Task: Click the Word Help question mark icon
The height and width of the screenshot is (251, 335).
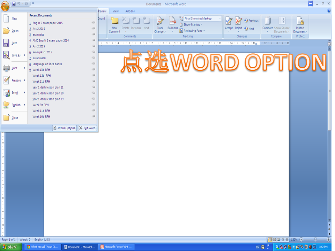Action: pos(329,11)
